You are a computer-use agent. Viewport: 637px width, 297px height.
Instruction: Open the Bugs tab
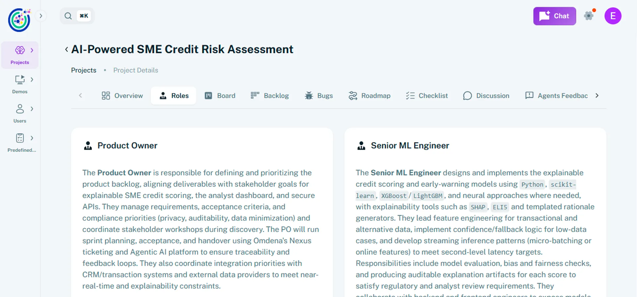pyautogui.click(x=318, y=96)
